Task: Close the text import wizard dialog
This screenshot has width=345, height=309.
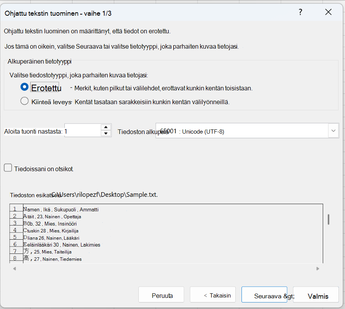Action: (x=328, y=12)
